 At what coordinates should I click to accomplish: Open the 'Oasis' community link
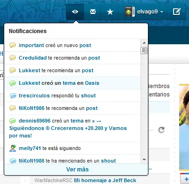click(x=92, y=83)
